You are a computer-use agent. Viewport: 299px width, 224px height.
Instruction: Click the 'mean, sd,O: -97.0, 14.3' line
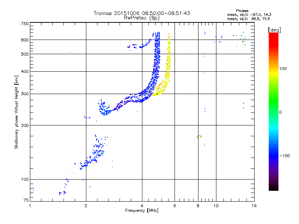pyautogui.click(x=249, y=15)
